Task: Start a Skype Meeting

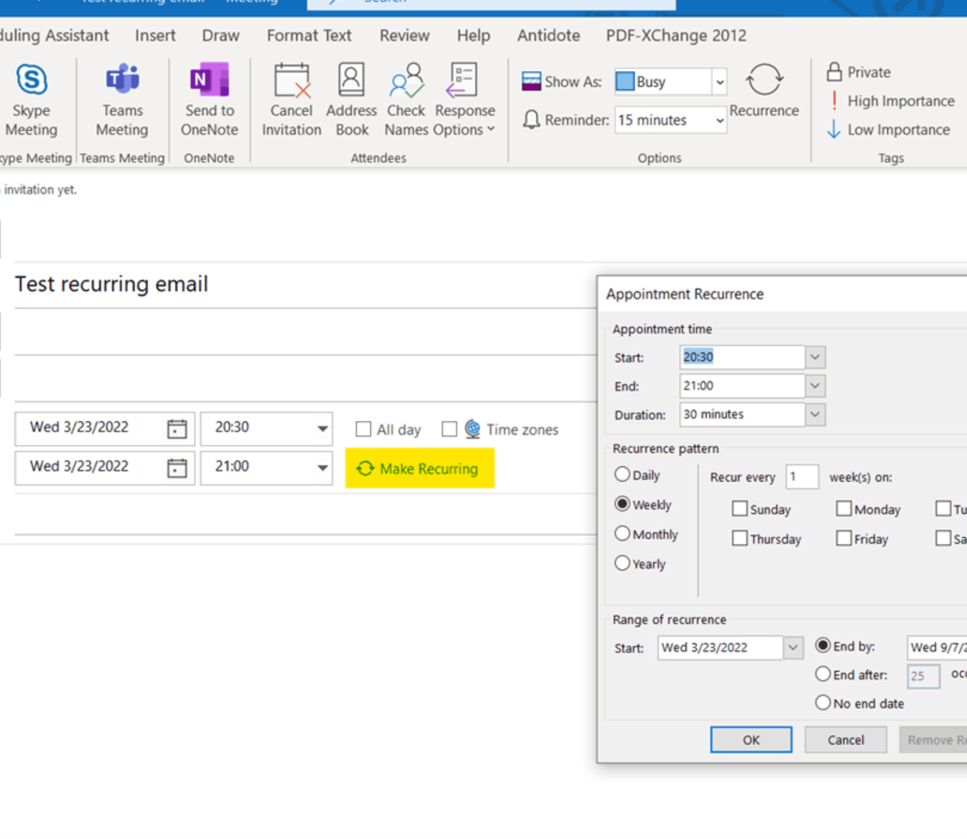Action: pos(31,100)
